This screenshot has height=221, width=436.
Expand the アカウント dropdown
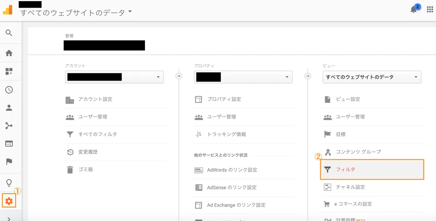pos(114,77)
